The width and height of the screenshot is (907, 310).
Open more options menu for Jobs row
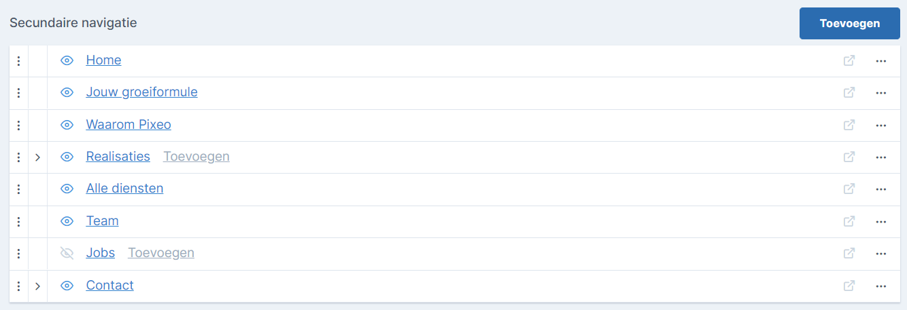tap(881, 253)
